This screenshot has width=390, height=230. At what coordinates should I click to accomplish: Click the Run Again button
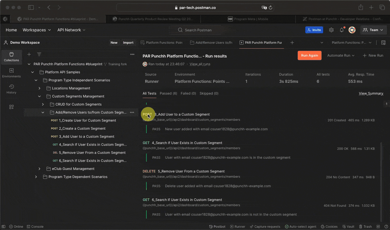[309, 55]
